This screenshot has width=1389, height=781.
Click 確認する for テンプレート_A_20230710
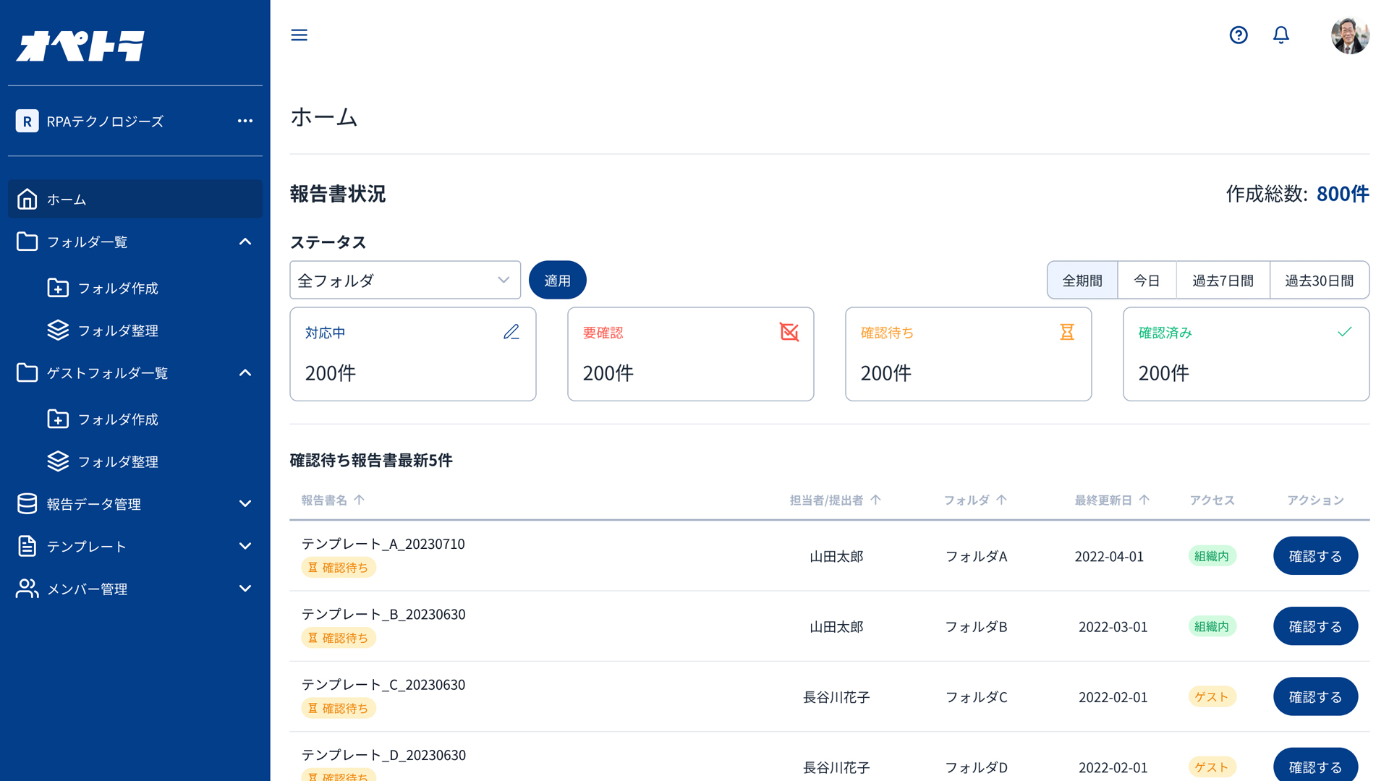point(1314,556)
